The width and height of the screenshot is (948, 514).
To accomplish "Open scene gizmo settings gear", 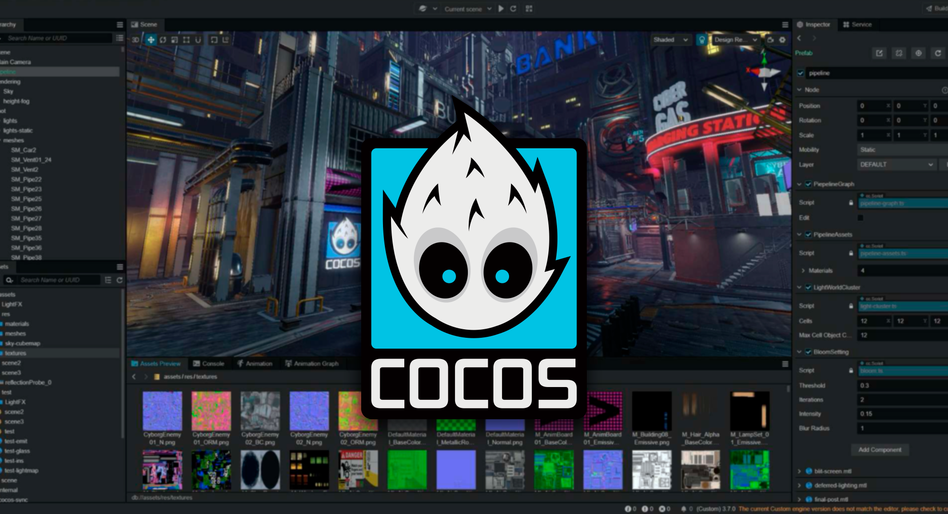I will pyautogui.click(x=783, y=40).
